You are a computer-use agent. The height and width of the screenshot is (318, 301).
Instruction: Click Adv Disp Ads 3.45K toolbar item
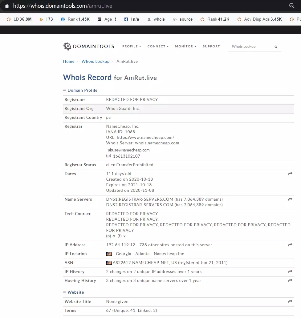(x=260, y=19)
